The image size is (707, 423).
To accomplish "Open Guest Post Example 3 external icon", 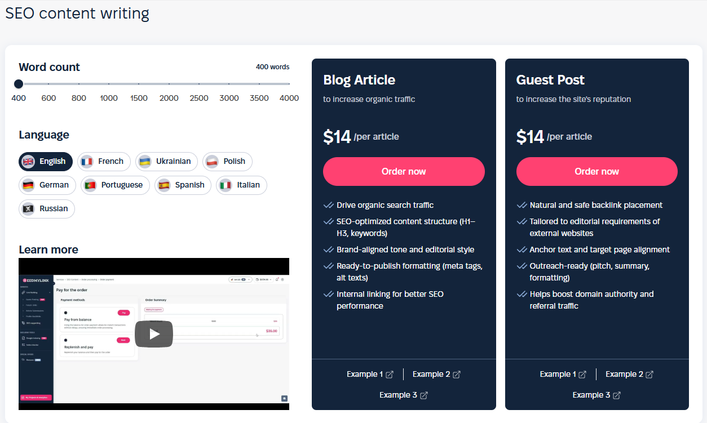I will click(617, 395).
